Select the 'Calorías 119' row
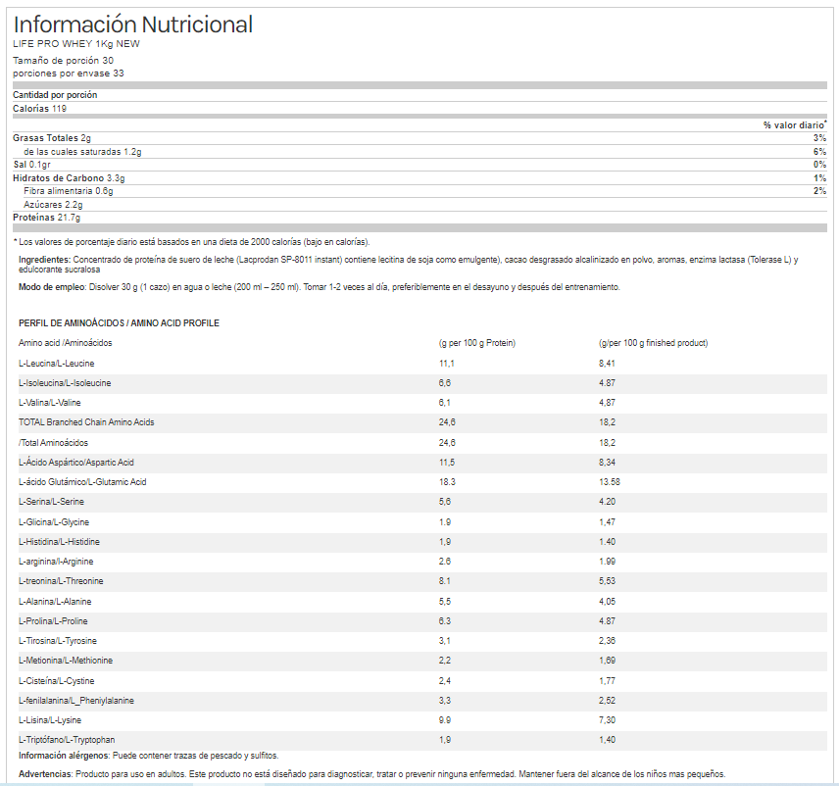Screen dimensions: 839x786 pyautogui.click(x=39, y=108)
